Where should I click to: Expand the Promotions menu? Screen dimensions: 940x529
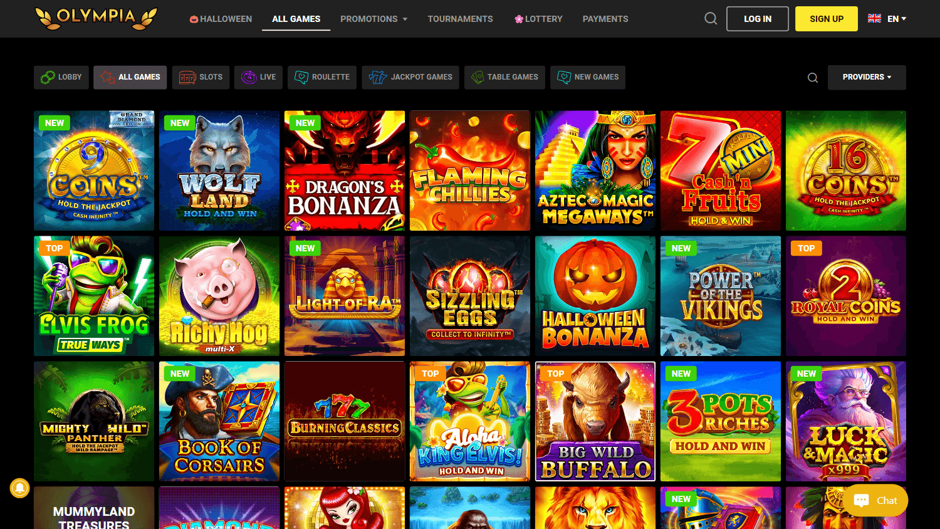click(374, 19)
